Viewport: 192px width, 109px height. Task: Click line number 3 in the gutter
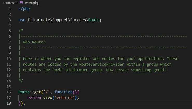point(10,20)
